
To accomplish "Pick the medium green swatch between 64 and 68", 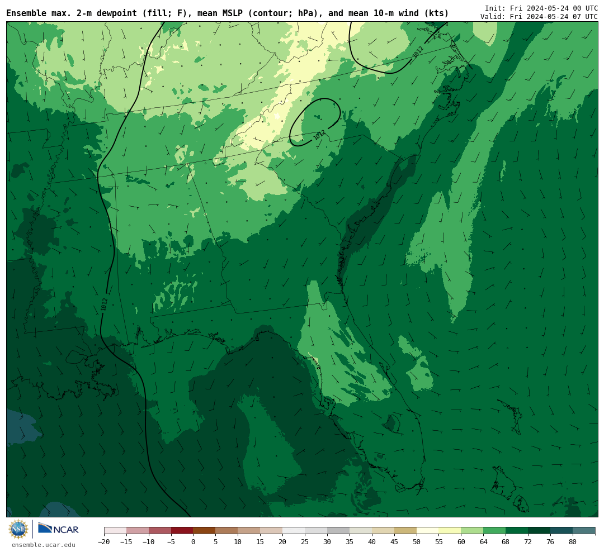I will point(494,531).
